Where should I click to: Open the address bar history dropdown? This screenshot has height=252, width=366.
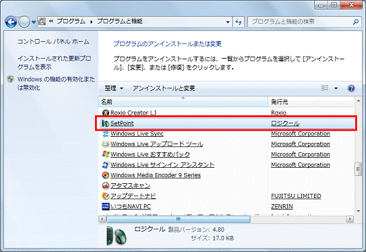point(228,22)
